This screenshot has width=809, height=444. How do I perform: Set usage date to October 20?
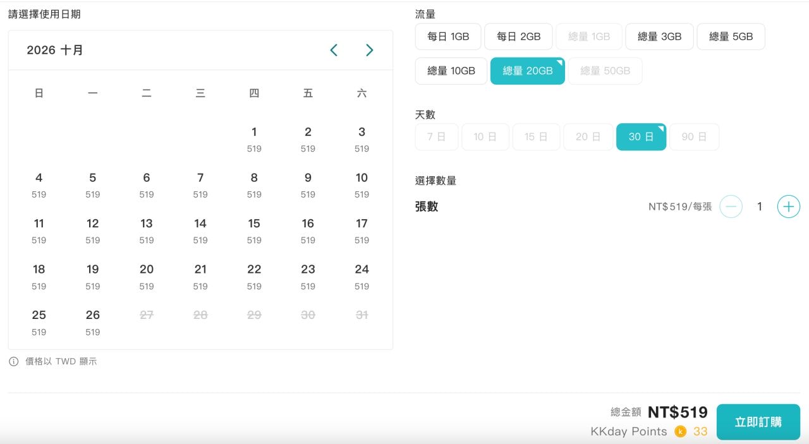(x=147, y=277)
